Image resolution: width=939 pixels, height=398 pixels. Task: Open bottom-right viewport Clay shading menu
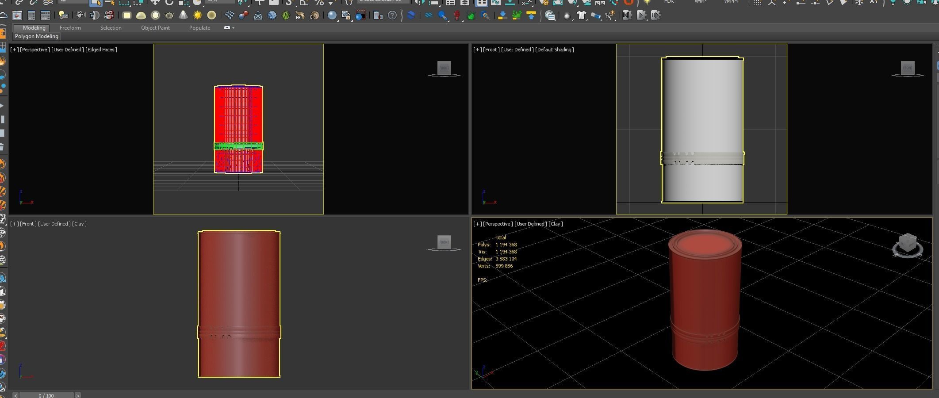click(556, 224)
